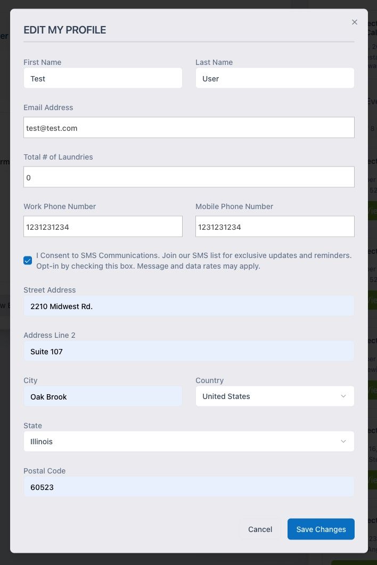Select the City field showing Oak Brook
The height and width of the screenshot is (565, 377).
coord(103,396)
